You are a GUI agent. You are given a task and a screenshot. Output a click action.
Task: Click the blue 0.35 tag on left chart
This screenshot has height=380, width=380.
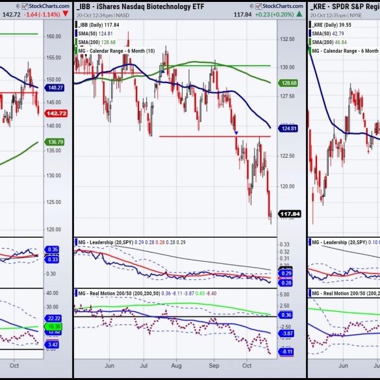(52, 249)
